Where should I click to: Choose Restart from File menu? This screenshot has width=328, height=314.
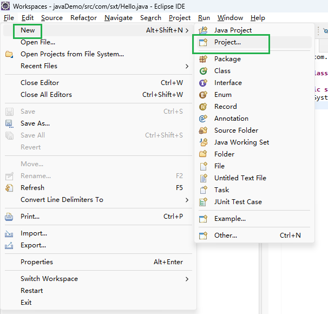click(x=98, y=291)
